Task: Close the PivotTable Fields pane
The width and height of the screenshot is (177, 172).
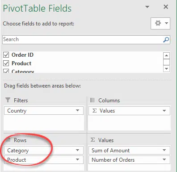Action: coord(166,7)
